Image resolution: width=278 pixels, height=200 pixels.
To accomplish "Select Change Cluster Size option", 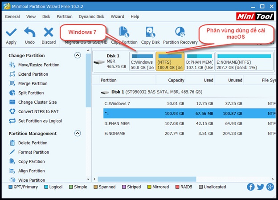I will (37, 102).
